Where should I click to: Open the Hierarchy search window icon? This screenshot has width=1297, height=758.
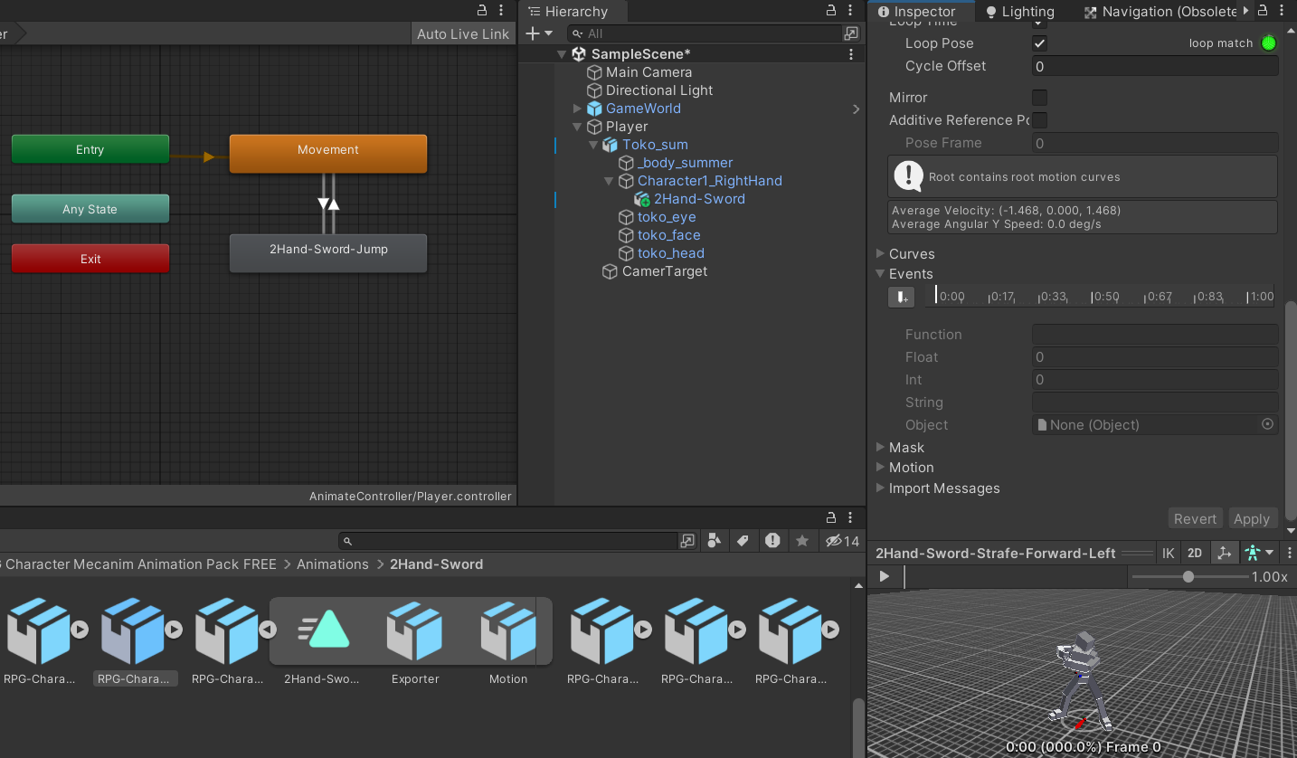851,33
